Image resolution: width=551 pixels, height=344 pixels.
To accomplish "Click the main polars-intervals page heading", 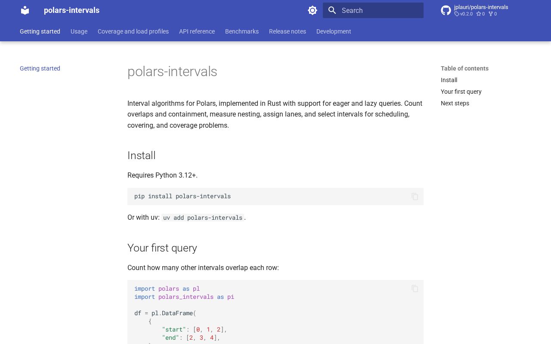I will pos(172,71).
